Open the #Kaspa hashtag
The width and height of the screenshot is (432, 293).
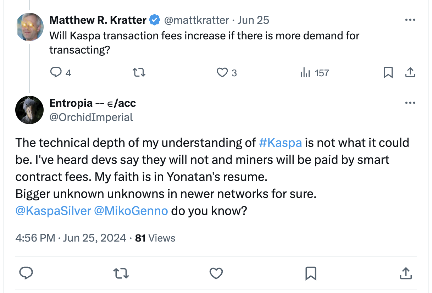point(281,143)
